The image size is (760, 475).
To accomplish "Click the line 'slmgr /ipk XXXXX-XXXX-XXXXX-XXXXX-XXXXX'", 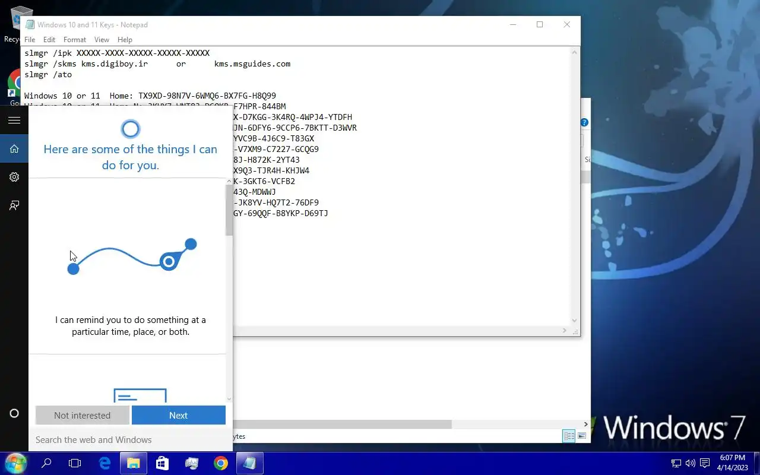I will point(117,53).
